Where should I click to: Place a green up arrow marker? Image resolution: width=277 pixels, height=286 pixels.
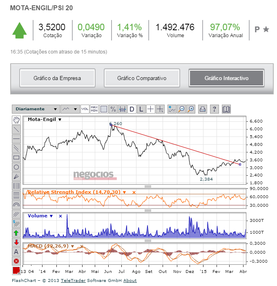click(x=16, y=233)
